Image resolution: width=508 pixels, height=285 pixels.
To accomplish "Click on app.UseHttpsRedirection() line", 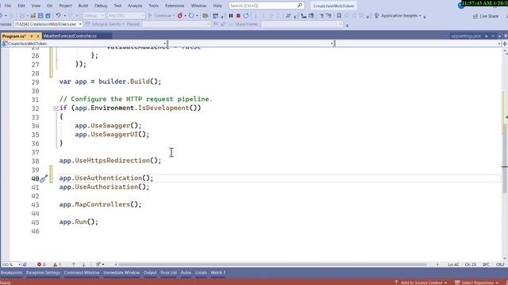I will 110,160.
